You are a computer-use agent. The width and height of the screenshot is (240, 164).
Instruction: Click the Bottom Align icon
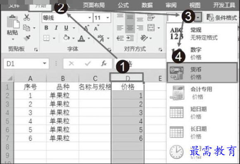tap(140, 19)
